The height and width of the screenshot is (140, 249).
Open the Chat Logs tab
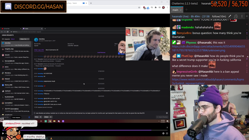[39, 50]
